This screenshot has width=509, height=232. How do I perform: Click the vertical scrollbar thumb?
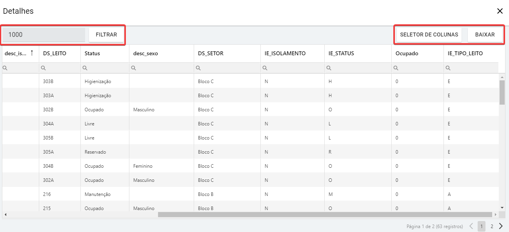tap(502, 92)
